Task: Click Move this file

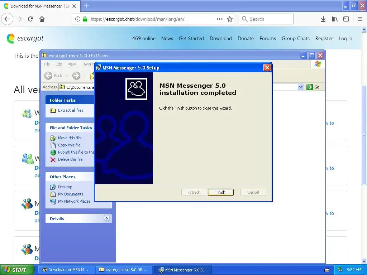Action: point(69,138)
